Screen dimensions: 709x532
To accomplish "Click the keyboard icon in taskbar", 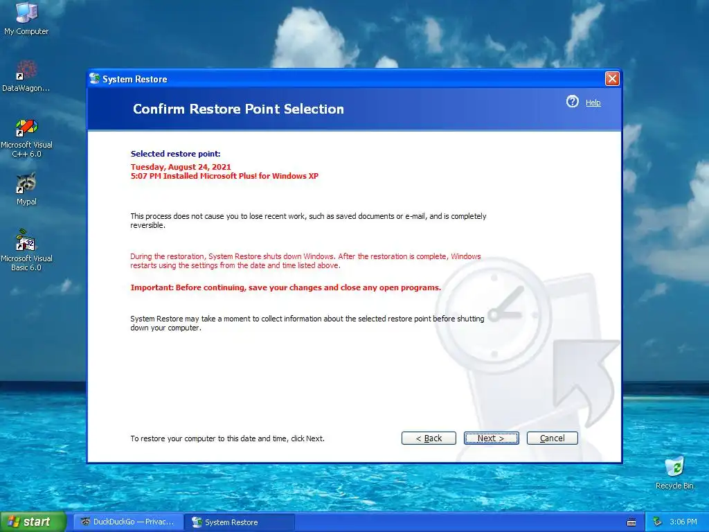I will (631, 522).
